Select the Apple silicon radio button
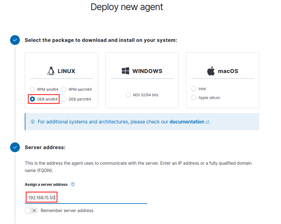The image size is (281, 224). coord(194,98)
